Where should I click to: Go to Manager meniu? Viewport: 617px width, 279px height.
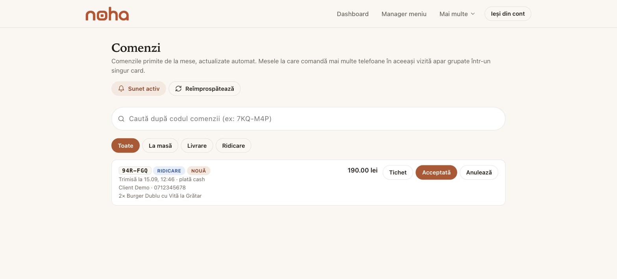(404, 14)
